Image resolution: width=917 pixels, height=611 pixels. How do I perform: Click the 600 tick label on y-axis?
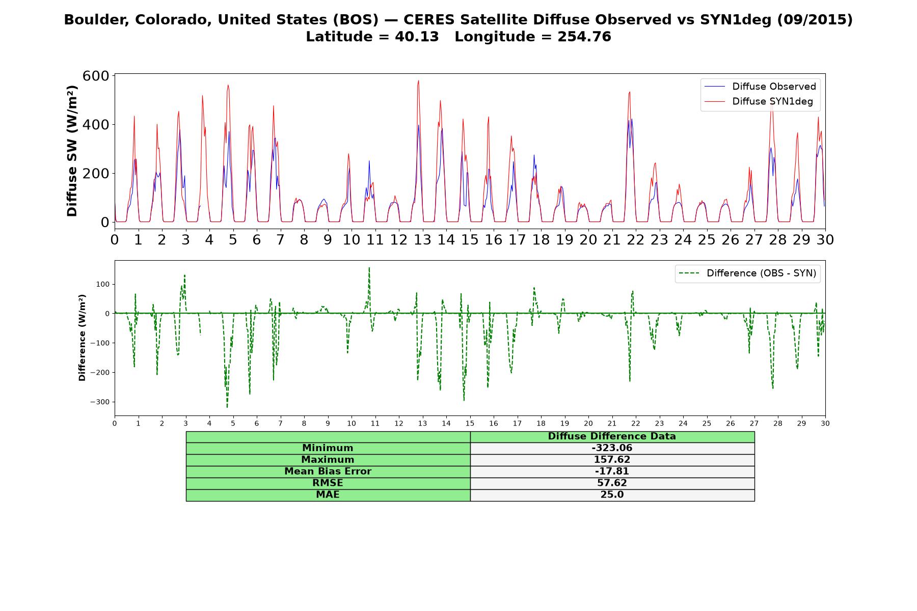click(x=96, y=76)
